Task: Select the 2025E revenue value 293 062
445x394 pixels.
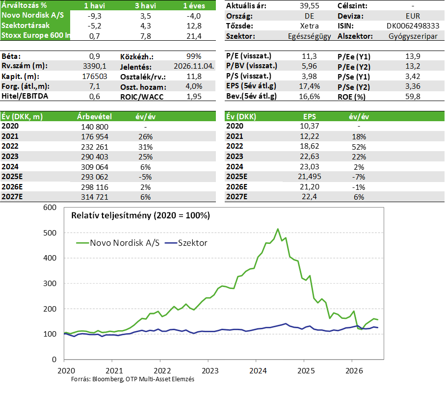Action: tap(95, 177)
